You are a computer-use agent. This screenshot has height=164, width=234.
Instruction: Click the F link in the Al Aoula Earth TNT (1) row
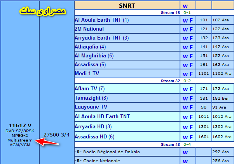pos(191,21)
